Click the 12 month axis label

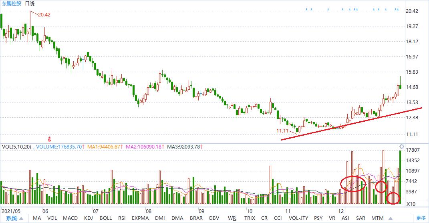(x=341, y=211)
